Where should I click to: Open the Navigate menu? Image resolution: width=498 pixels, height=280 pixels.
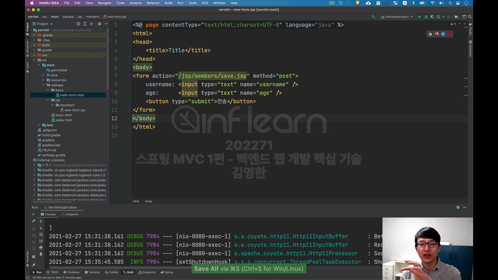click(105, 3)
